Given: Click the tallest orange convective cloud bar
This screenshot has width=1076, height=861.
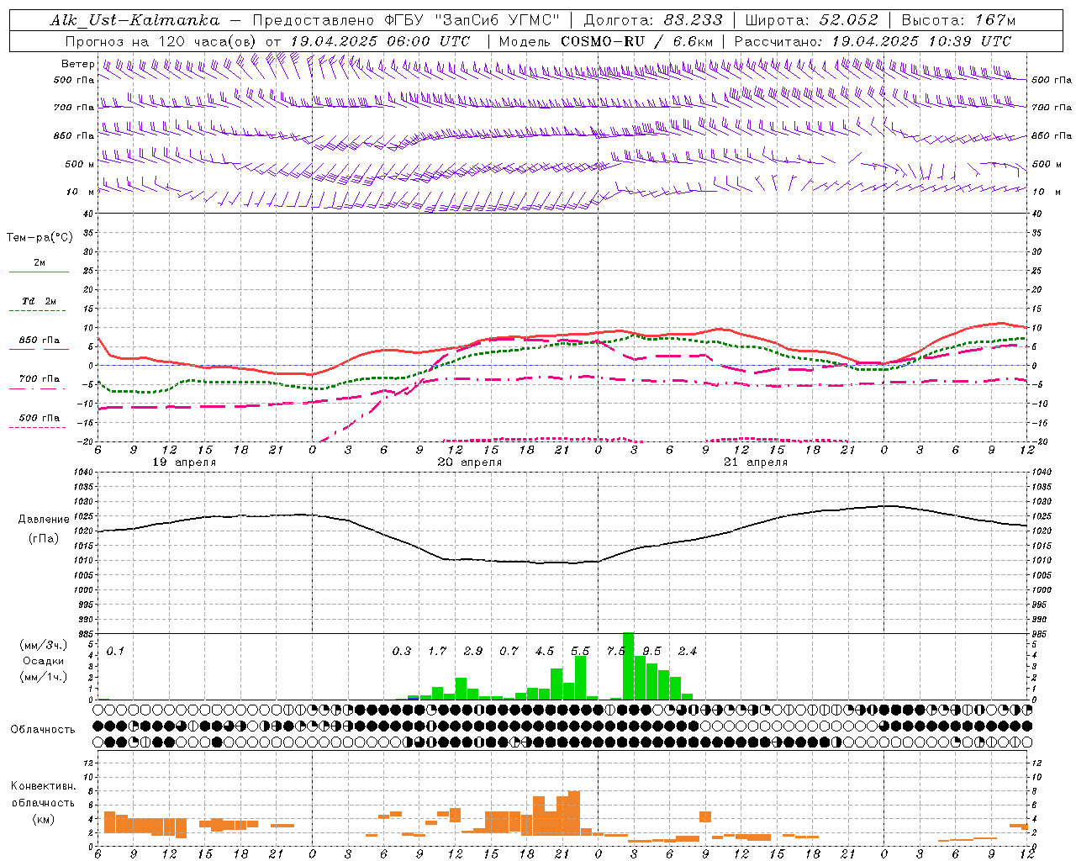Looking at the screenshot, I should coord(574,813).
